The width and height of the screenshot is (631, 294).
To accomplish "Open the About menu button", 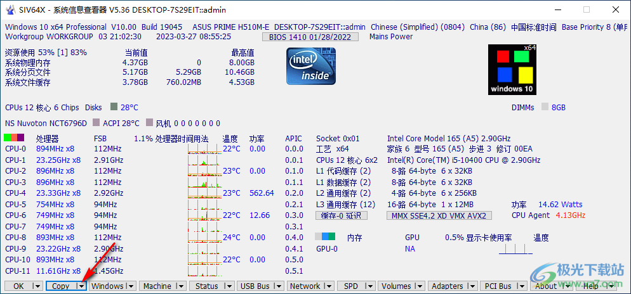I will point(546,286).
